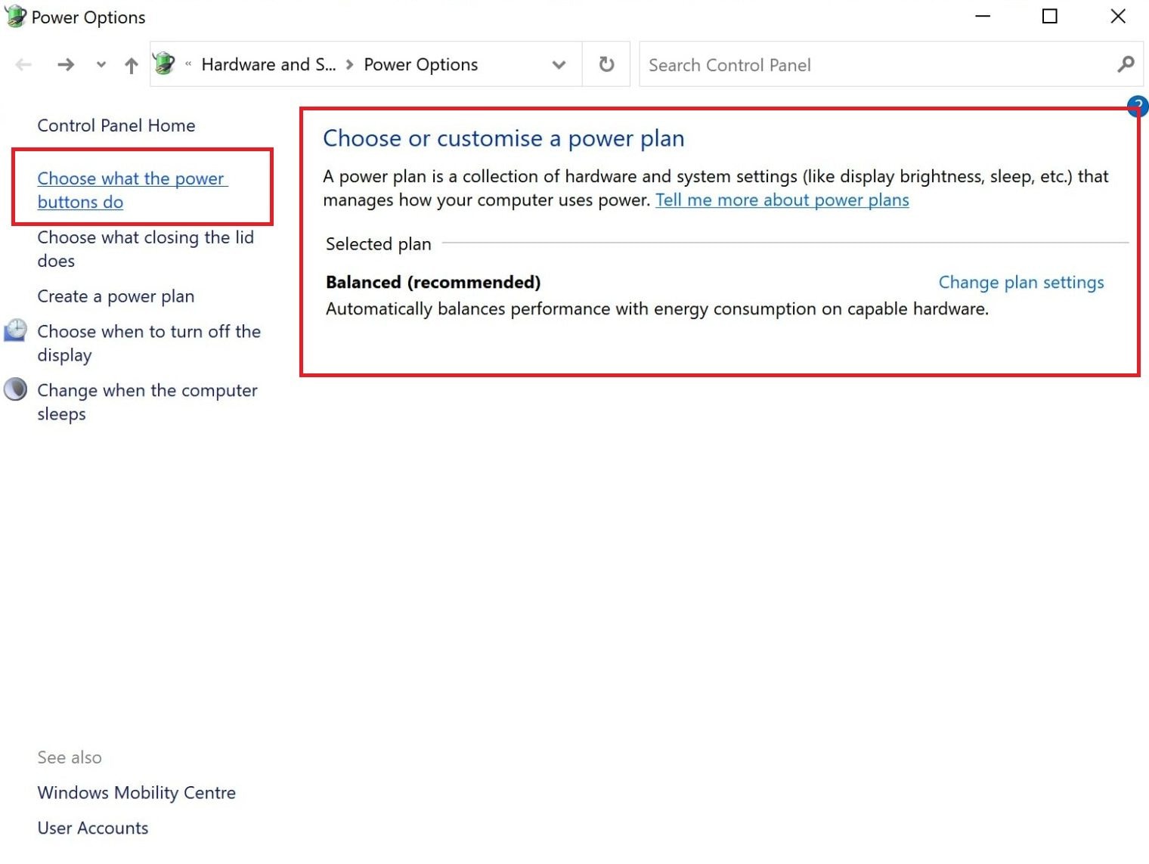Open Change plan settings link
The image size is (1149, 864).
[1020, 283]
